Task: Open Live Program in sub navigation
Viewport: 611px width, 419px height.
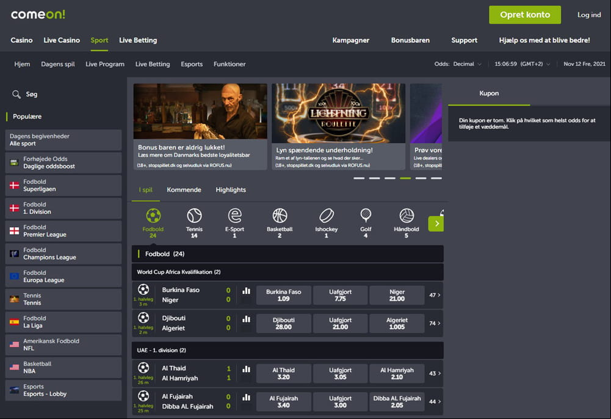Action: 105,64
